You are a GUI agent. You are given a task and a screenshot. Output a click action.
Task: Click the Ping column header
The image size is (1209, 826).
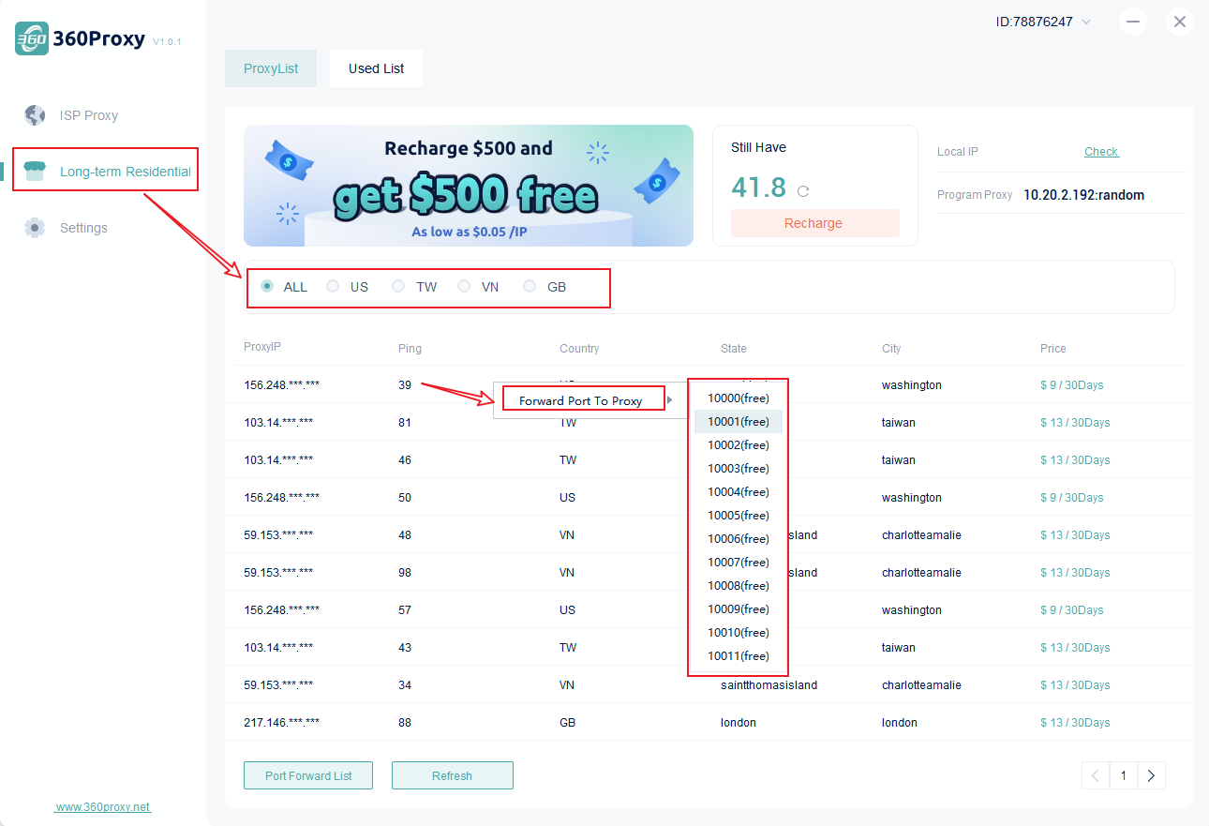pos(410,349)
